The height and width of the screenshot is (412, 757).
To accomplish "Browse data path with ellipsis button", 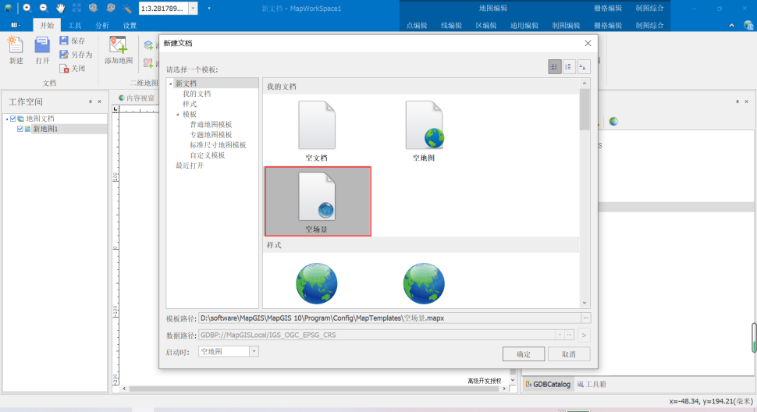I will [x=569, y=335].
